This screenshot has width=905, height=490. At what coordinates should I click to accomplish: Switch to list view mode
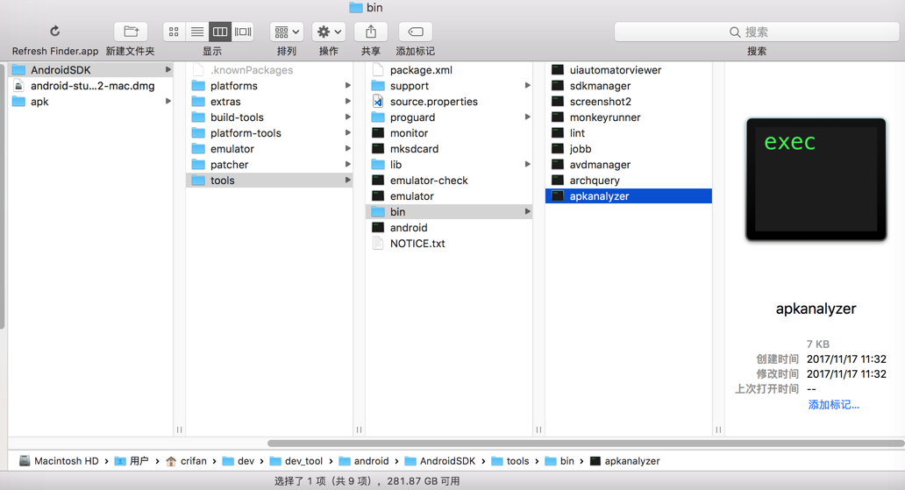(196, 32)
